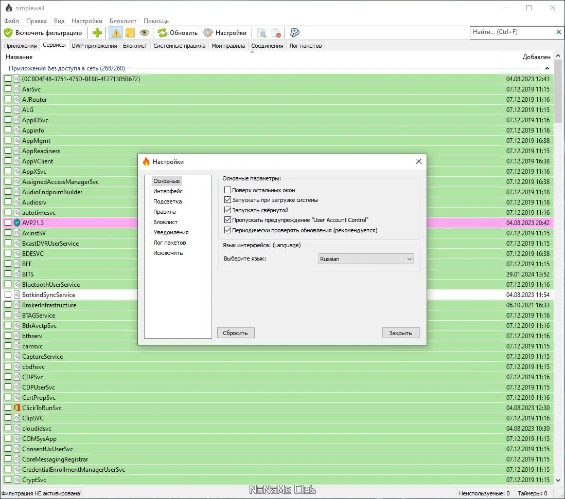Uncheck Запускать при загрузке системы
The height and width of the screenshot is (499, 565).
click(x=227, y=200)
